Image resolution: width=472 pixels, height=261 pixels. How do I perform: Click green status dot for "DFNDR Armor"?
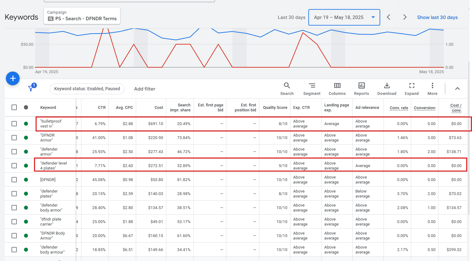point(26,138)
